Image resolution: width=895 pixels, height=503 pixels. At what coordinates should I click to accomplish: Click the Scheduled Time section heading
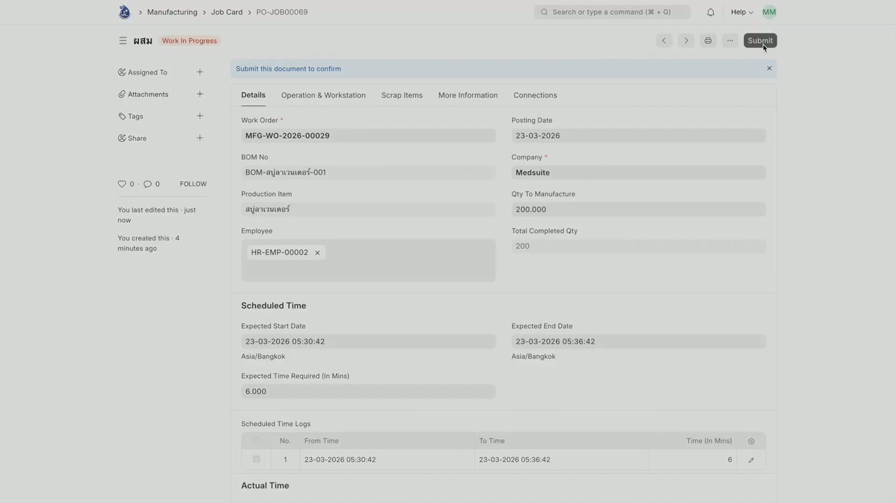click(273, 305)
